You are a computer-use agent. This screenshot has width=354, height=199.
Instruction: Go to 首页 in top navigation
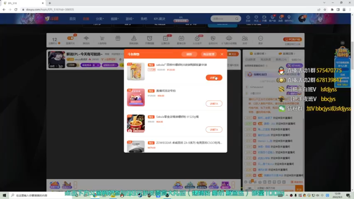click(73, 19)
